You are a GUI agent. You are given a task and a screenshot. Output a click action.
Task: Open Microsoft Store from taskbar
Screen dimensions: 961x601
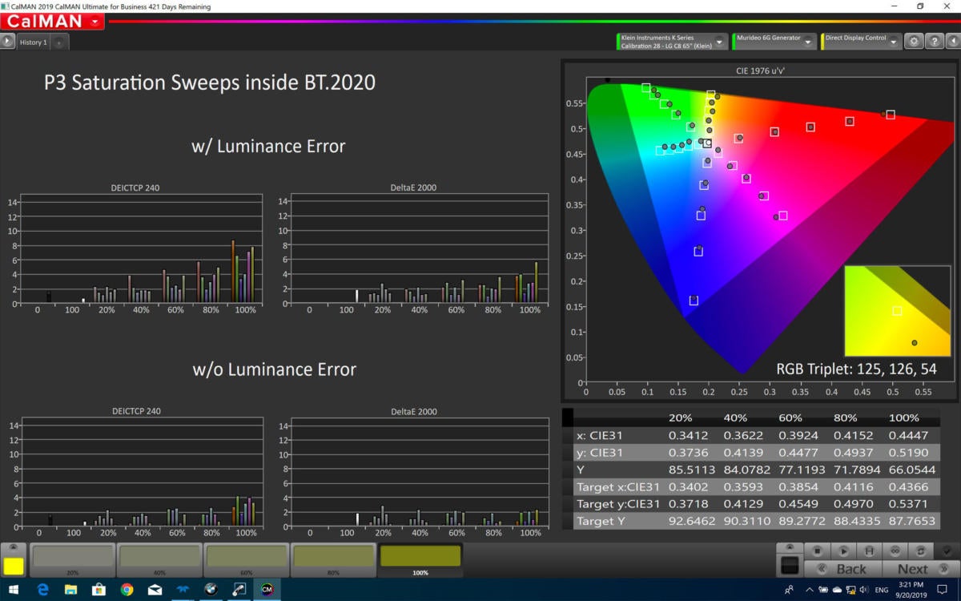[x=99, y=590]
